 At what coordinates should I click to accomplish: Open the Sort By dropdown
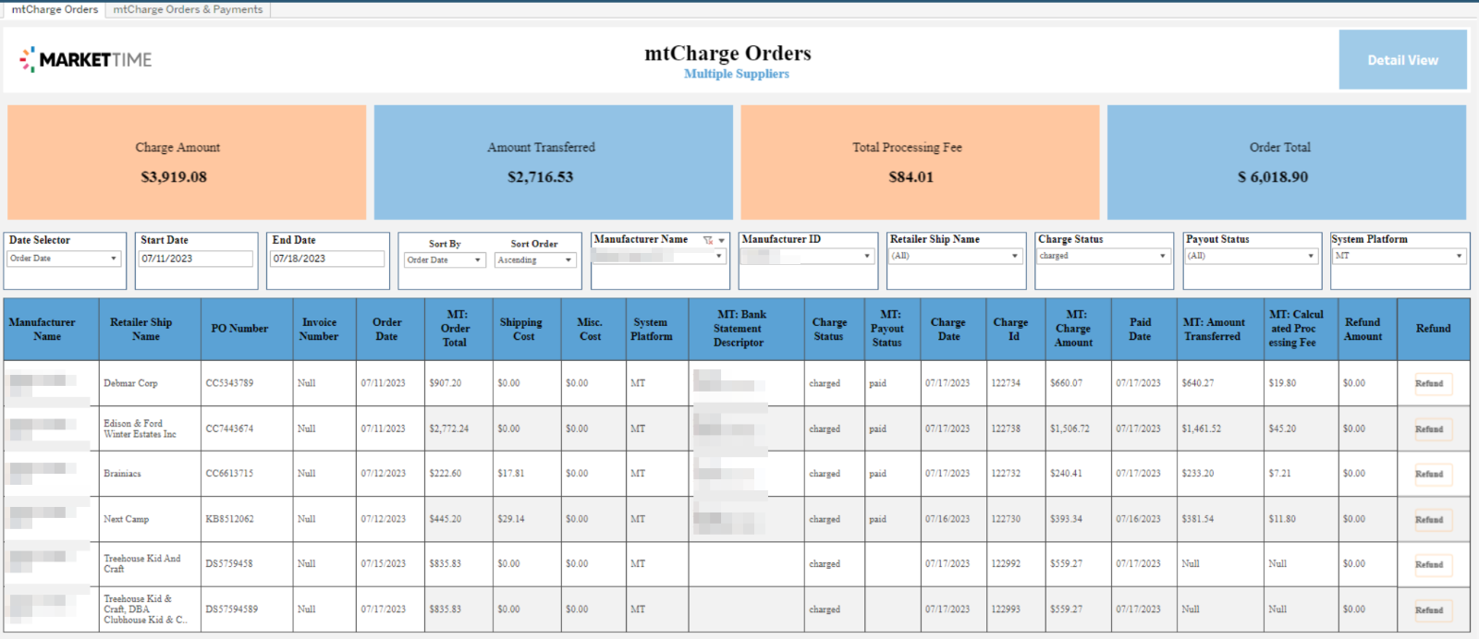click(x=445, y=260)
